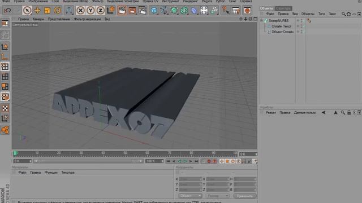
Task: Click the up arrow in Attributes panel
Action: pyautogui.click(x=335, y=113)
